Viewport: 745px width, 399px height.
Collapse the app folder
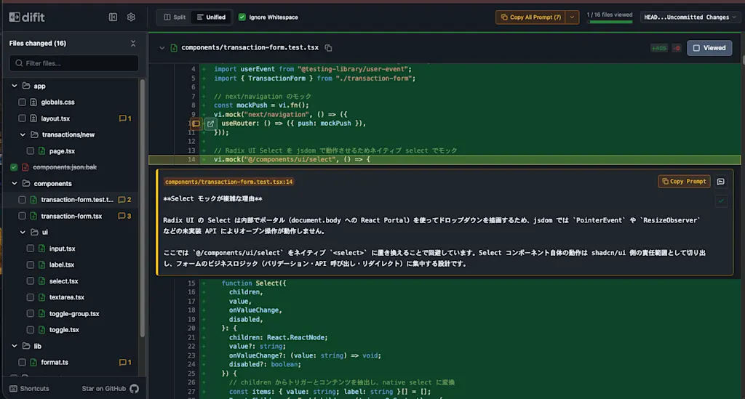click(x=15, y=86)
